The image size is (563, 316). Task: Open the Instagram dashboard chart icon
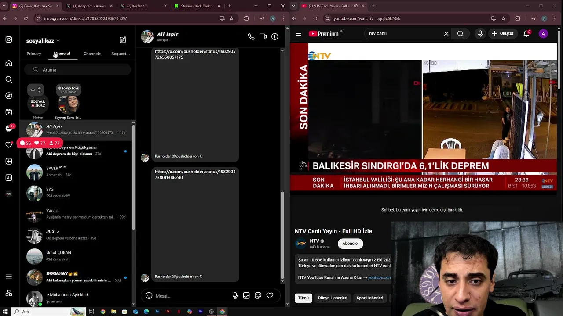click(9, 178)
